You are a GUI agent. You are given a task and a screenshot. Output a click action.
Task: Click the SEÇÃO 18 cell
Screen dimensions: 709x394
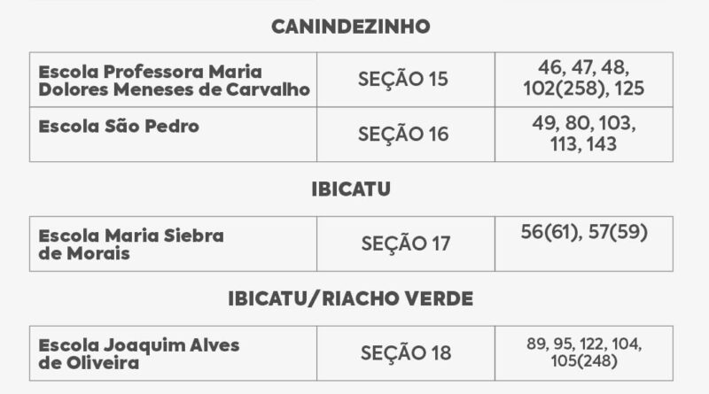[x=406, y=353]
